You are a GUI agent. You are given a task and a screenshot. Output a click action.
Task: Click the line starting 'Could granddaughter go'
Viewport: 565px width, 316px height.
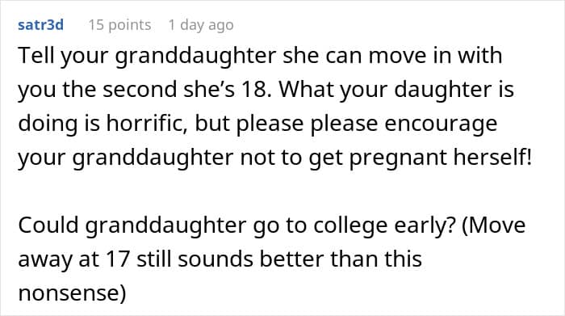click(x=272, y=225)
